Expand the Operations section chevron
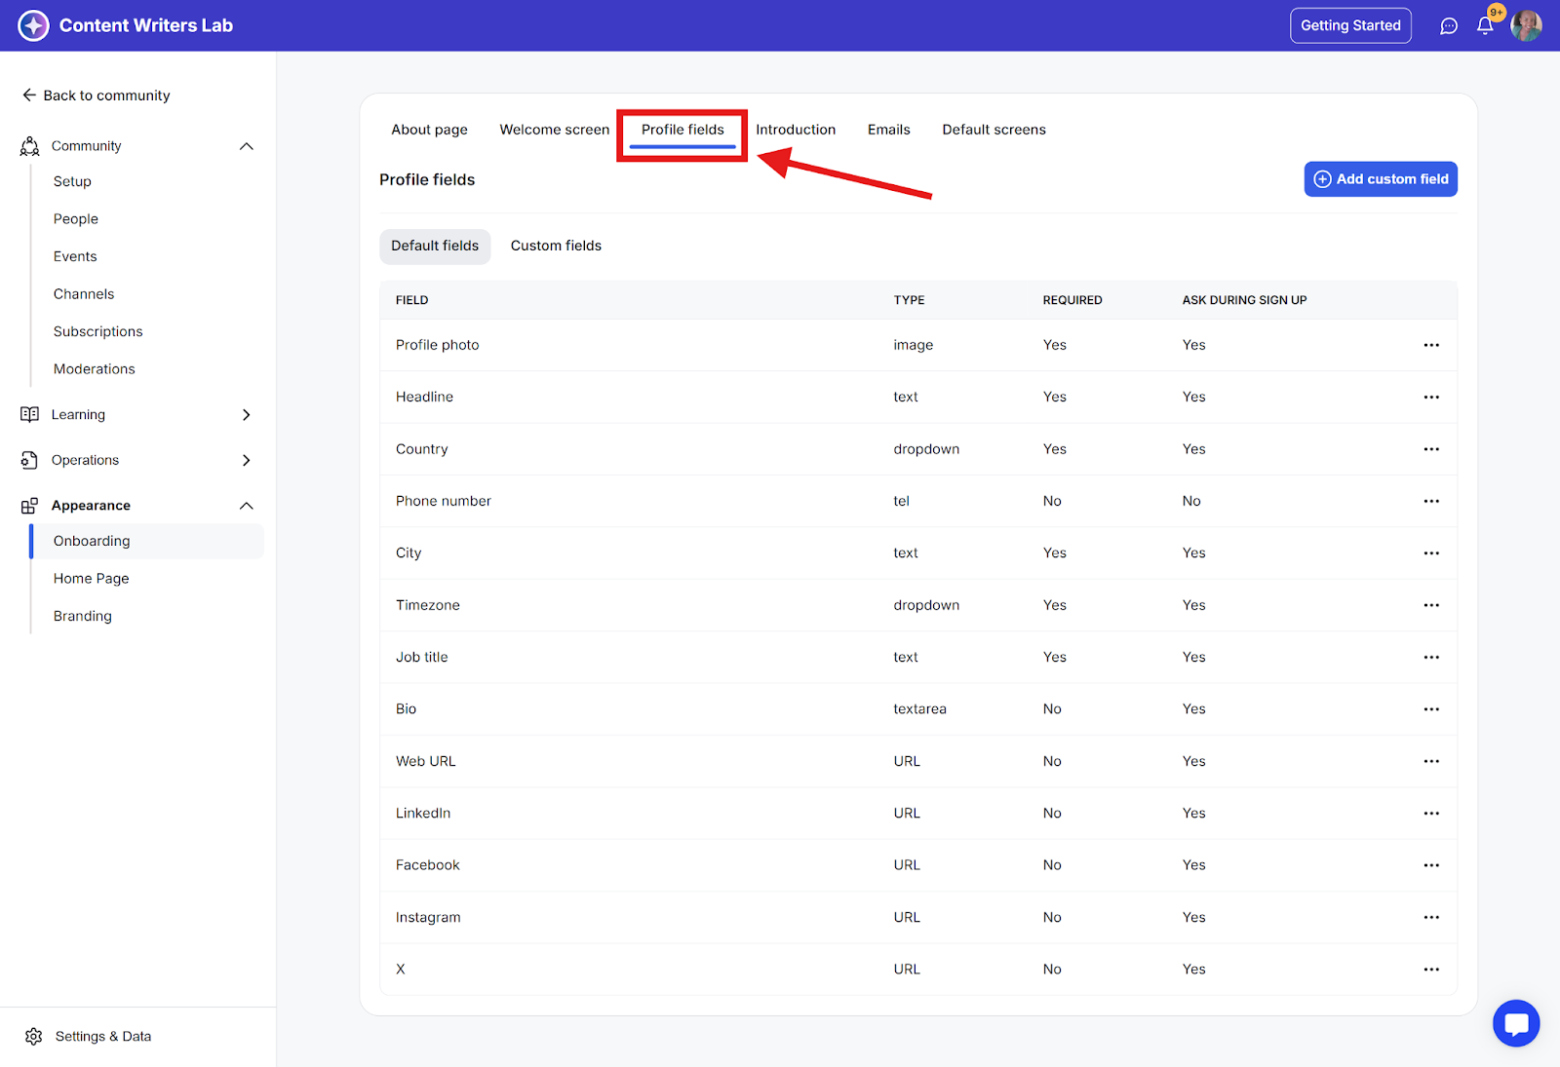 247,460
